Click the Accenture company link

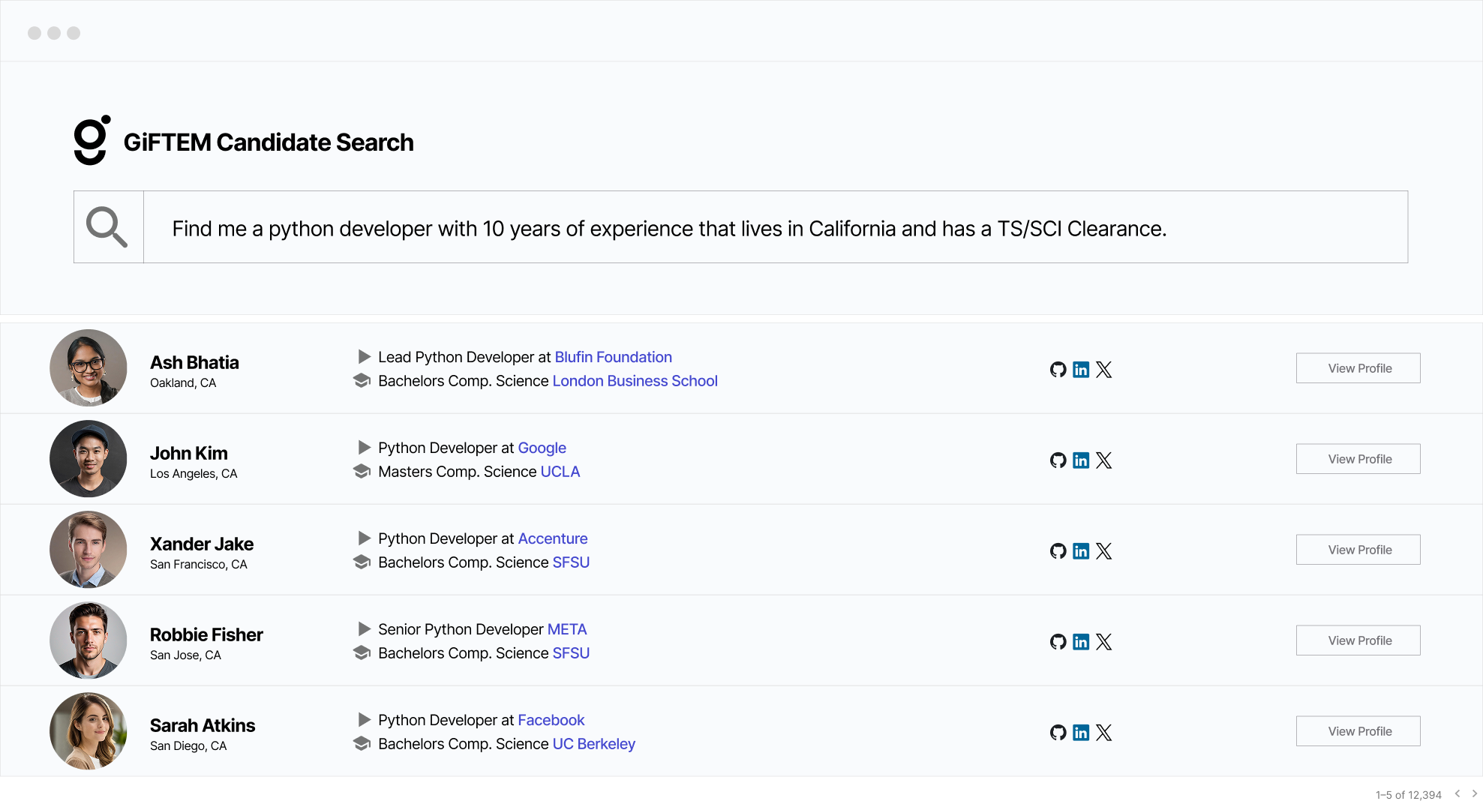pyautogui.click(x=552, y=538)
